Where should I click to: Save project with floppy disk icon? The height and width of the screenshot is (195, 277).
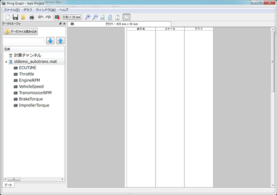coord(16,17)
